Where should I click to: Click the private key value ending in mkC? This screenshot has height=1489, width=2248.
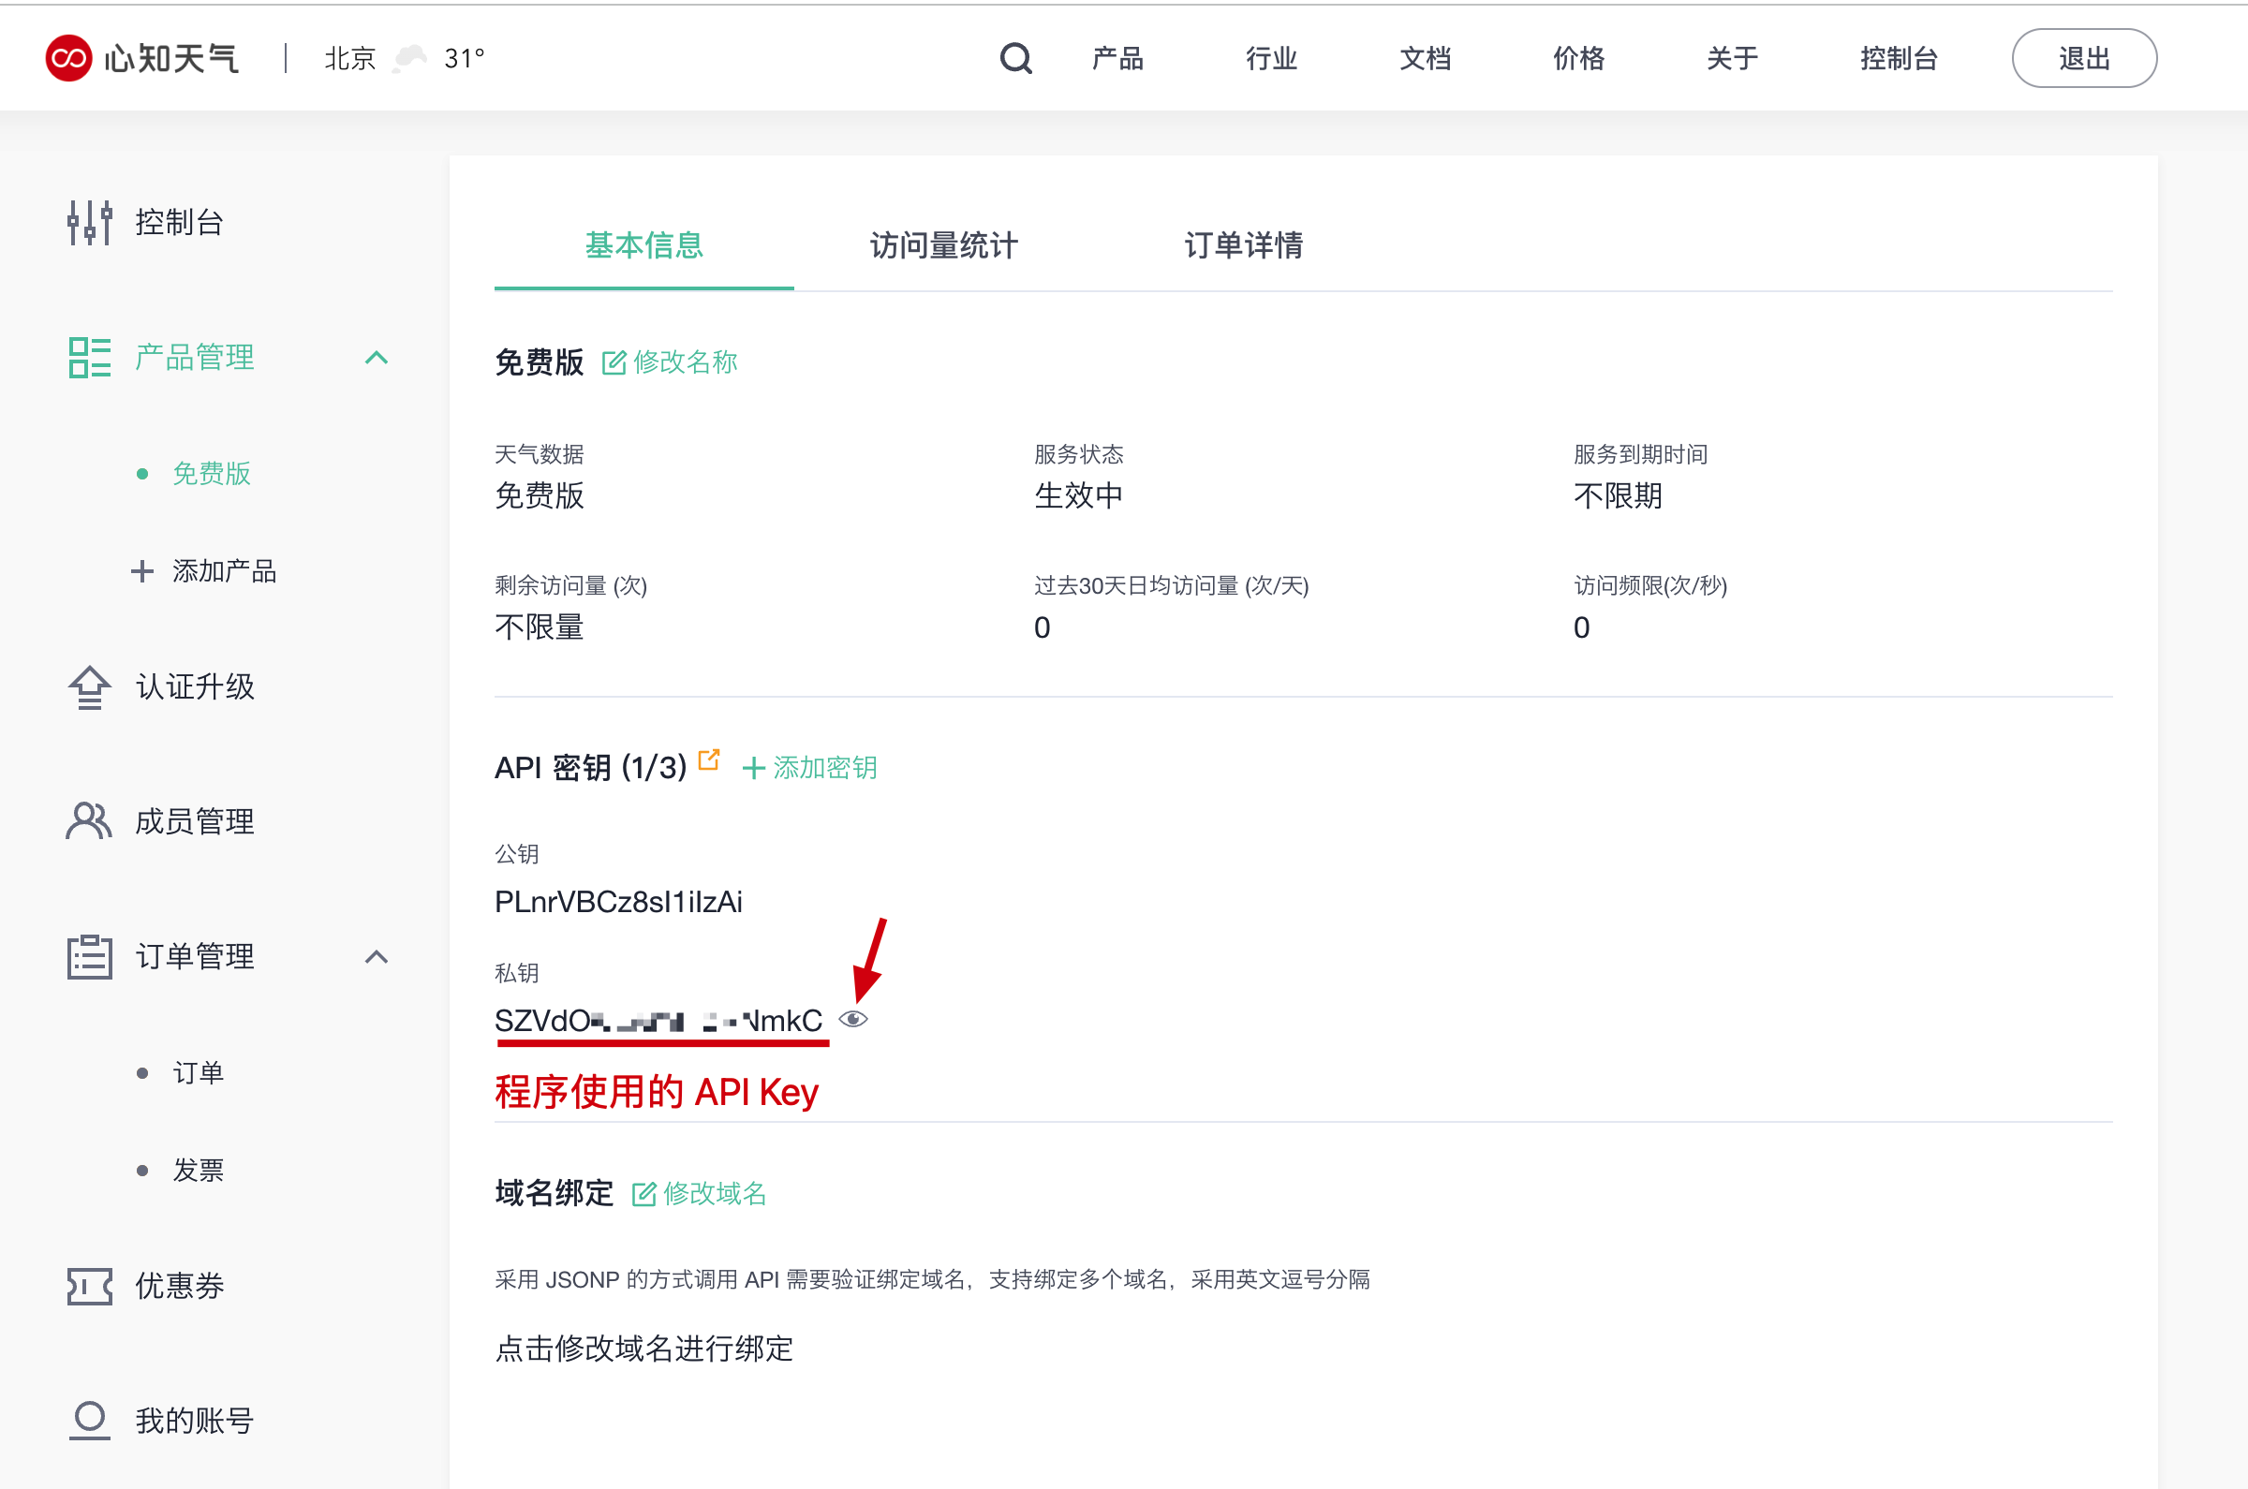(658, 1021)
